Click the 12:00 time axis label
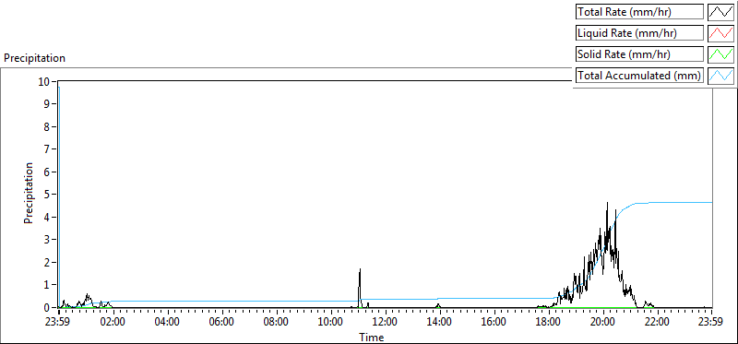Image resolution: width=738 pixels, height=344 pixels. pos(386,323)
